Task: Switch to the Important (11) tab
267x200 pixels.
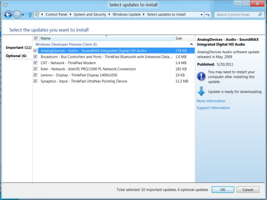Action: [x=18, y=47]
